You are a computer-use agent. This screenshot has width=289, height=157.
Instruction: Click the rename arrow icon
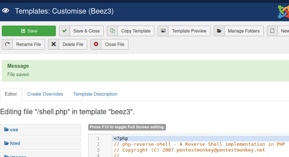[x=7, y=44]
